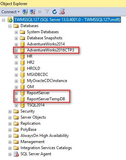The height and width of the screenshot is (160, 126).
Task: Click the ReportServerTempDB database icon
Action: [x=23, y=99]
